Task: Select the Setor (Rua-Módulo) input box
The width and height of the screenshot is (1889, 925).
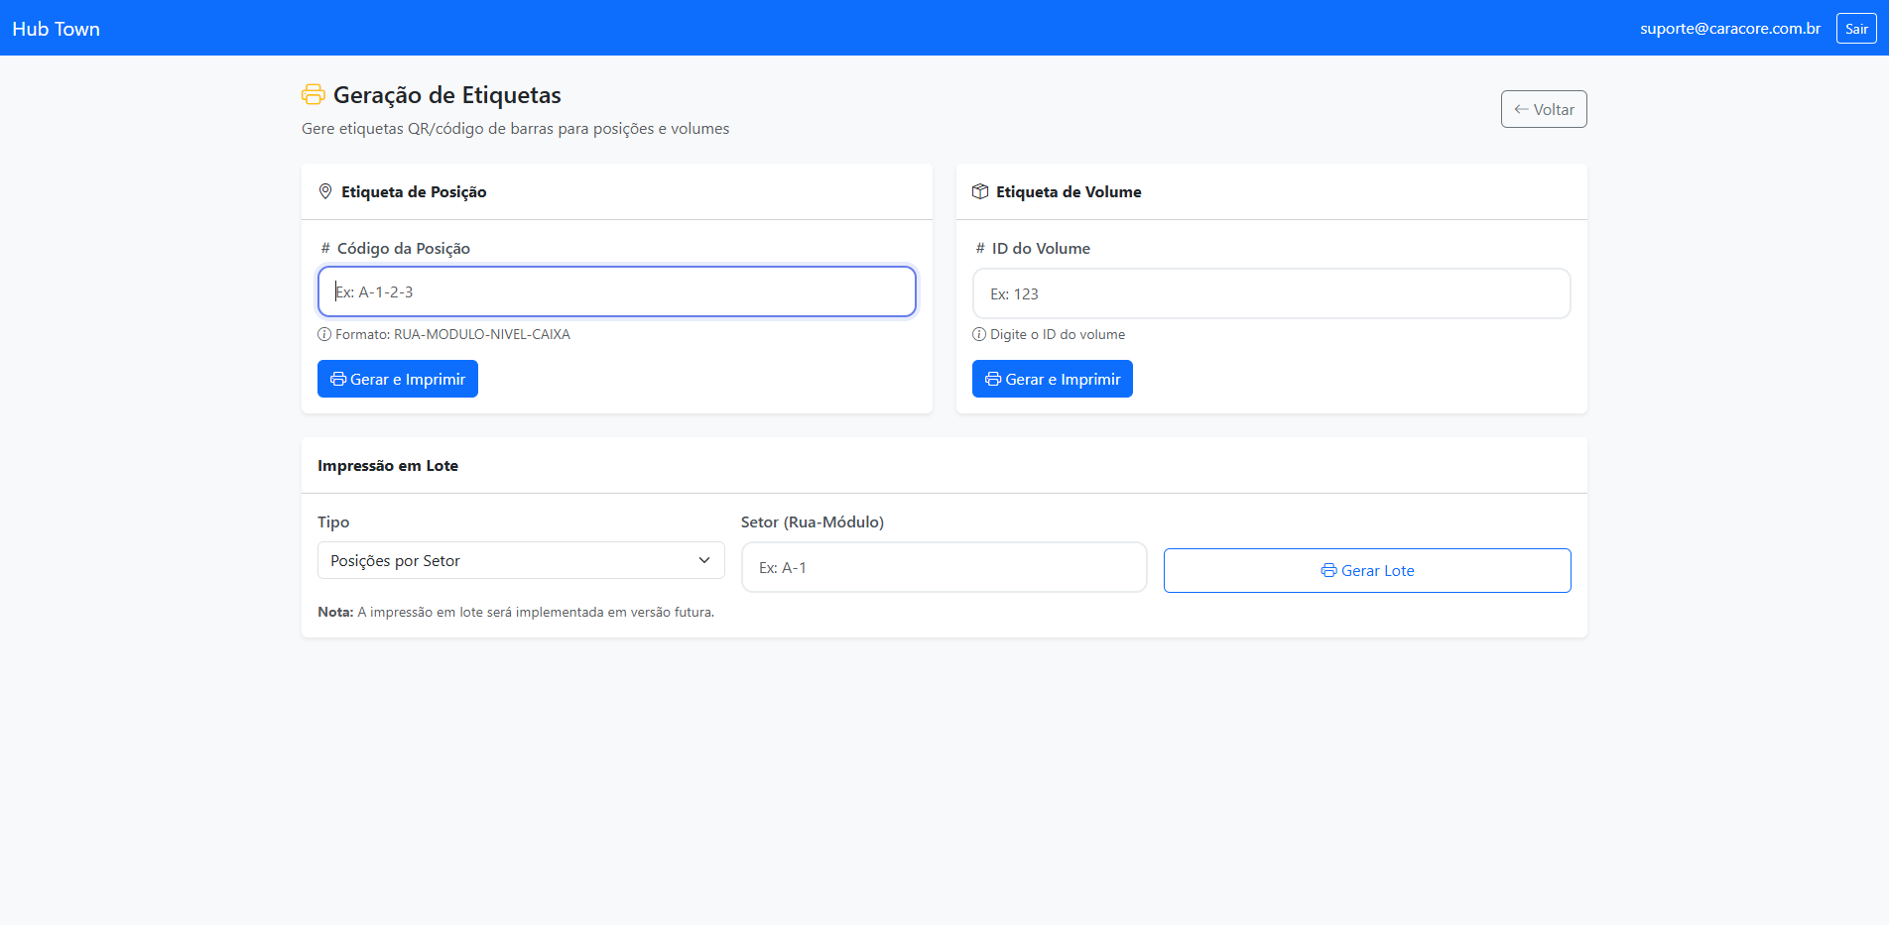Action: 944,567
